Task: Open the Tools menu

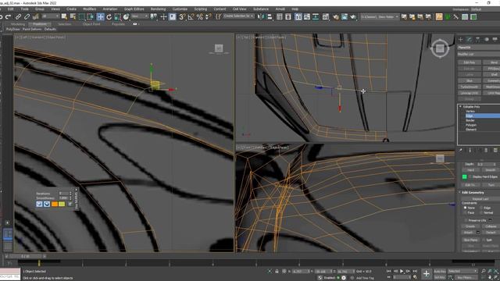Action: [x=24, y=9]
